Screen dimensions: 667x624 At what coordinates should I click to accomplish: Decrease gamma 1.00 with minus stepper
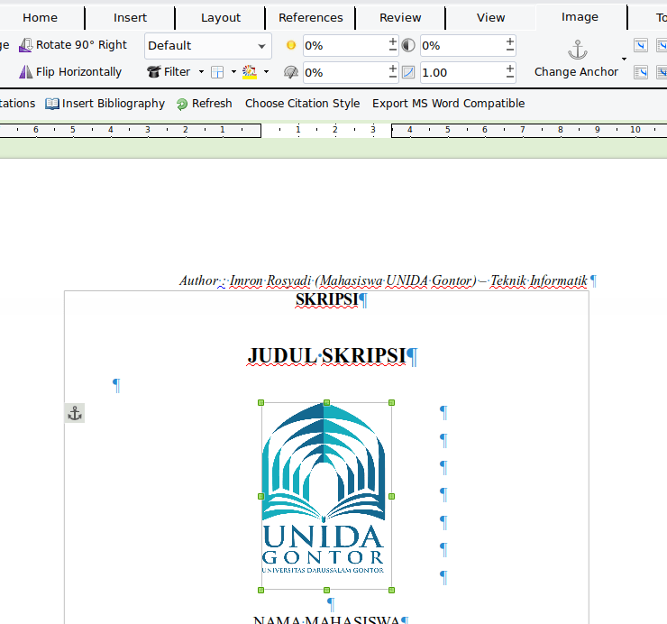[509, 77]
